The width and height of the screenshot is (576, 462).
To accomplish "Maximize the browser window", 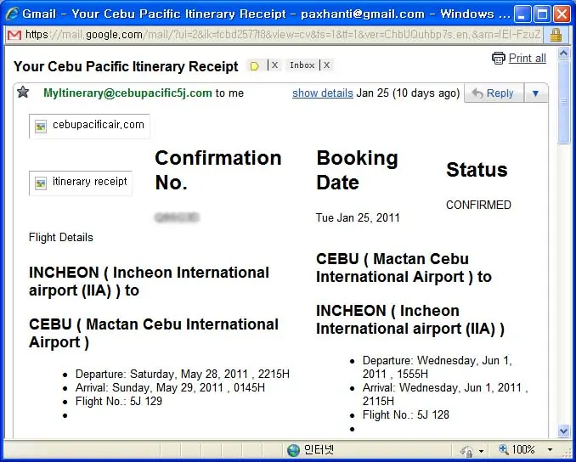I will [542, 14].
